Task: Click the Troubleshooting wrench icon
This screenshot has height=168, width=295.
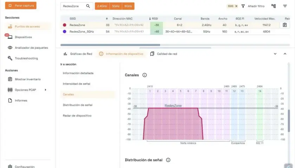Action: coord(10,58)
